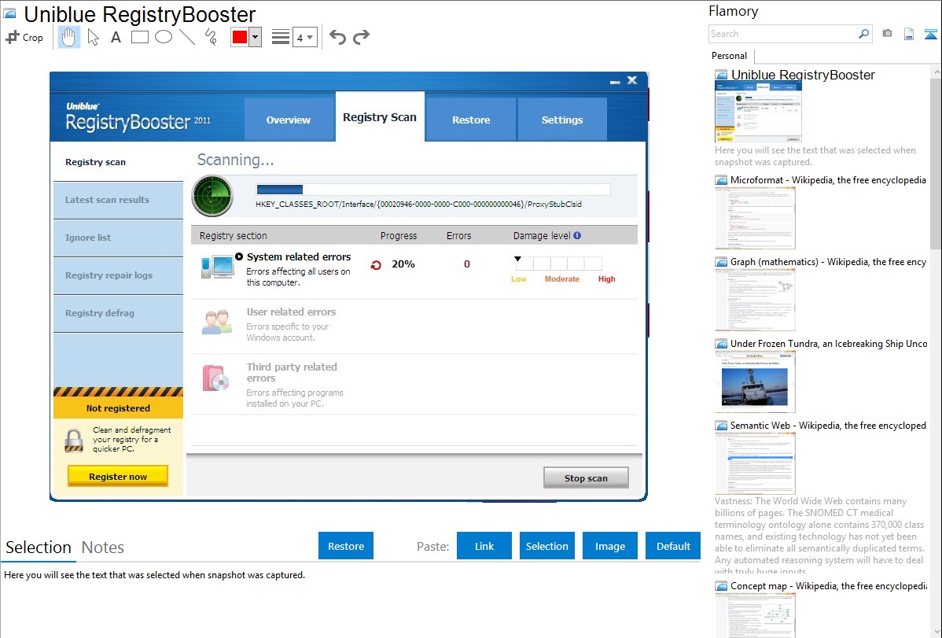Select Registry scan in sidebar
The image size is (942, 638).
[x=119, y=162]
